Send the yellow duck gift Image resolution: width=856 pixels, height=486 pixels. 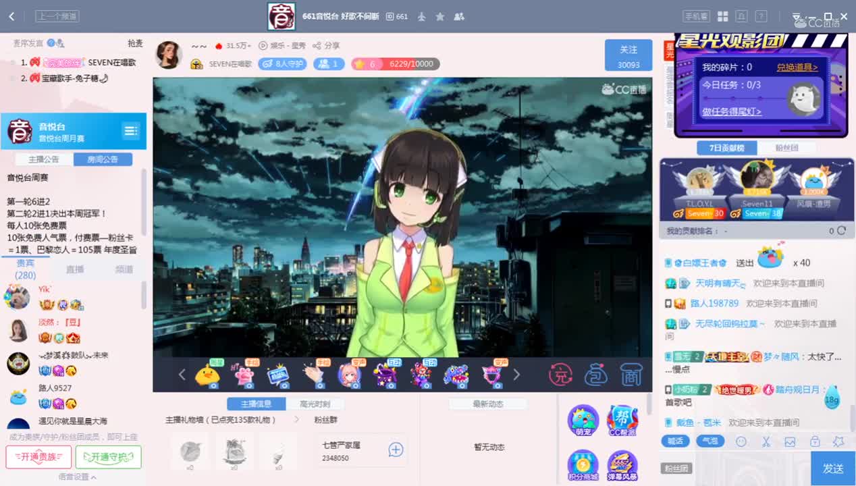[x=207, y=375]
